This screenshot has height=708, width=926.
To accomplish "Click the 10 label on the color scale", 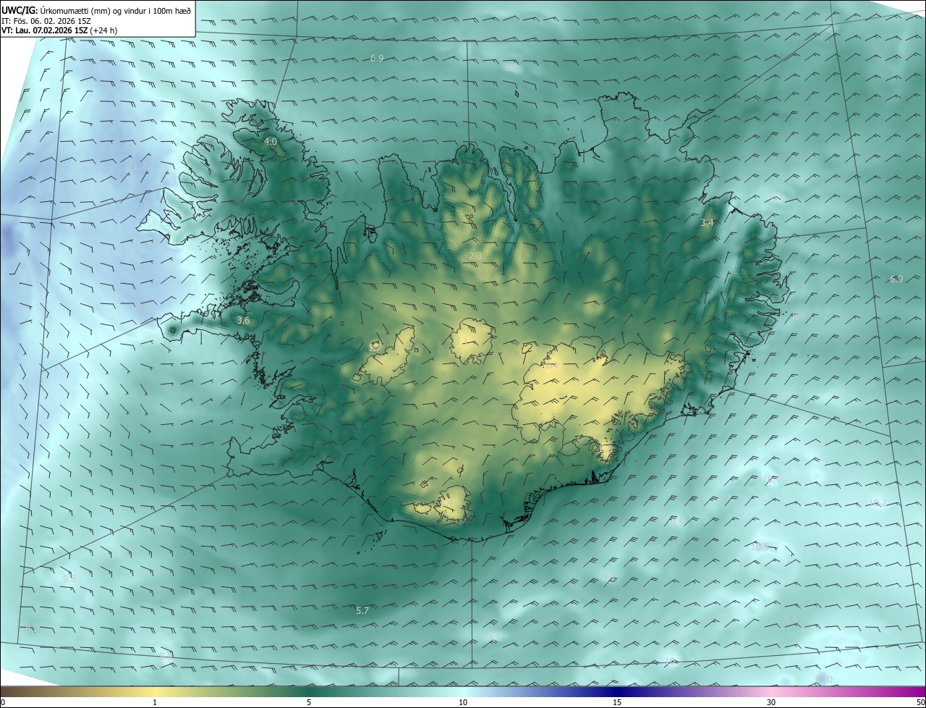I will click(463, 702).
